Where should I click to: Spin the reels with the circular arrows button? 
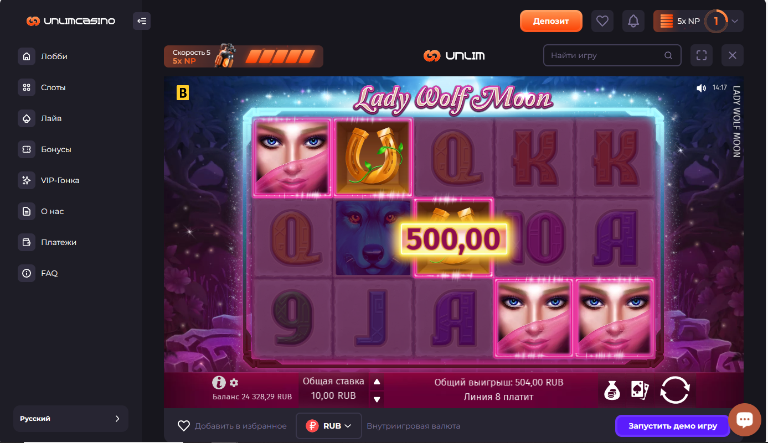675,390
